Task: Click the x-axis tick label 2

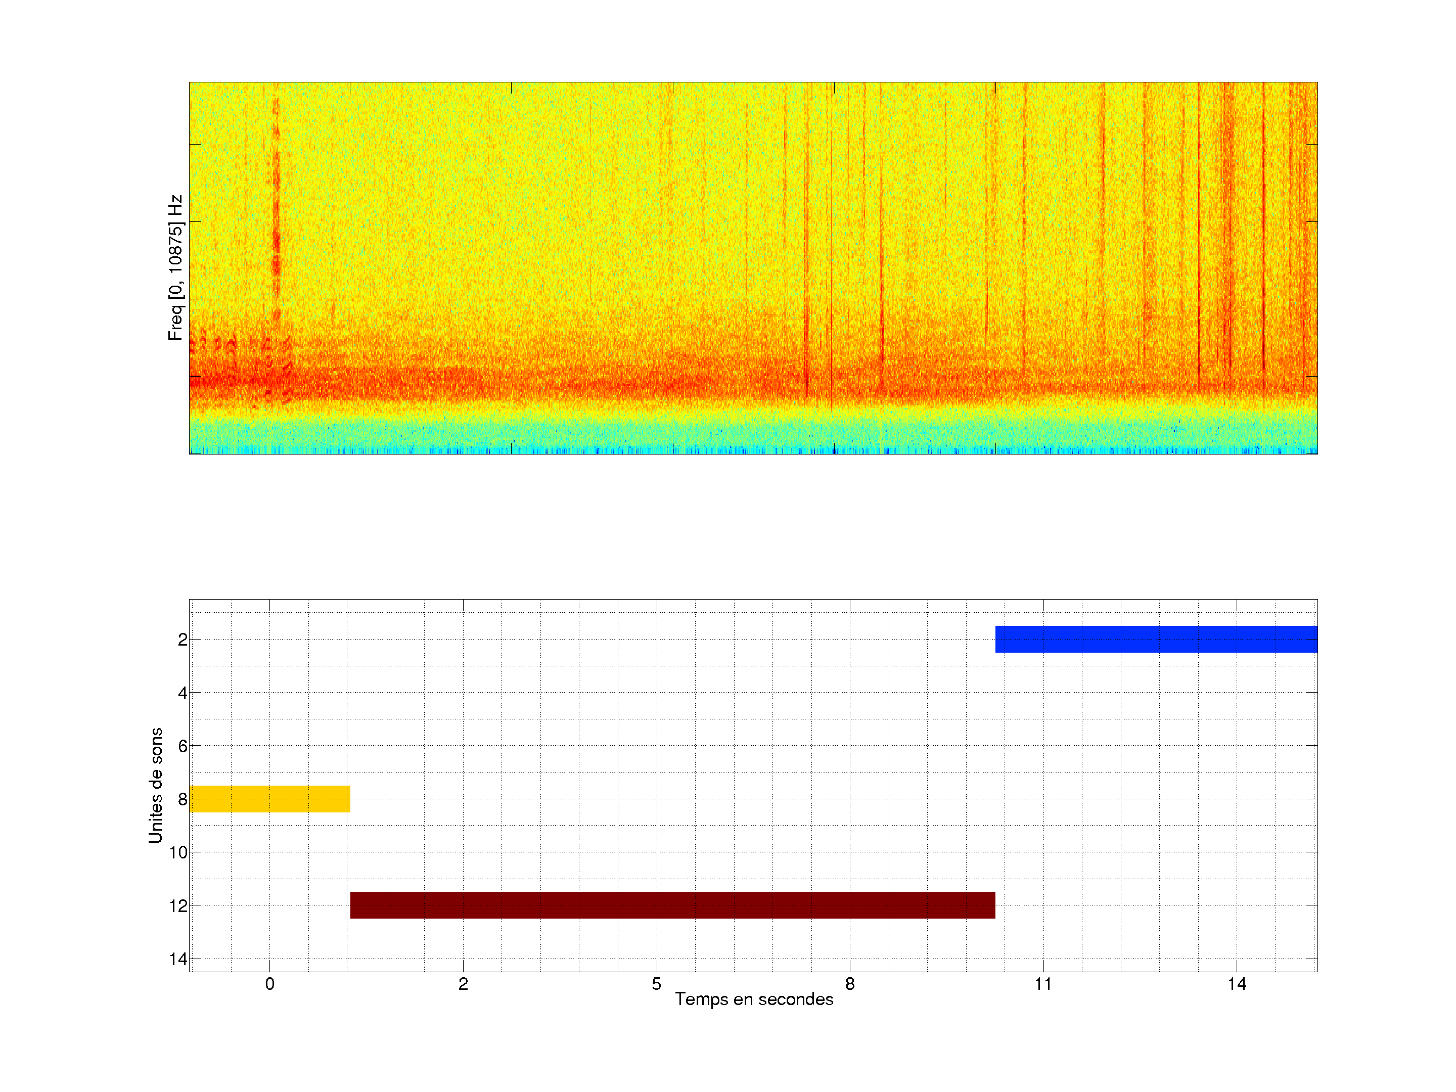Action: (463, 984)
